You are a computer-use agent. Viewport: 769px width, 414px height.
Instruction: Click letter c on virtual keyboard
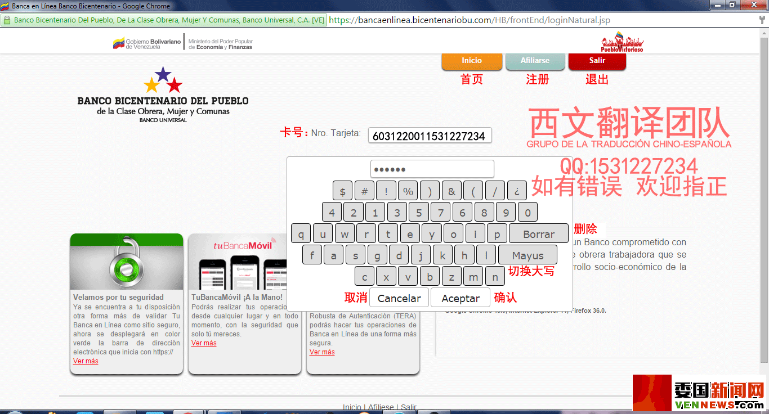click(x=365, y=276)
